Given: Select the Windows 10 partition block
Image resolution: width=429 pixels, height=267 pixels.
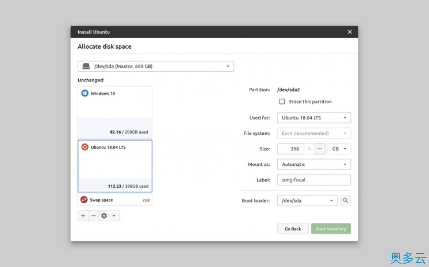Looking at the screenshot, I should point(115,112).
